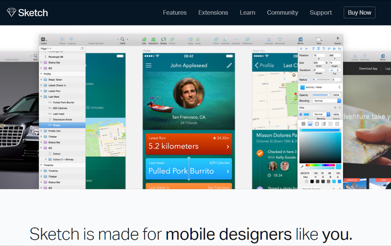Collapse the Last Meal layer group

pos(42,97)
